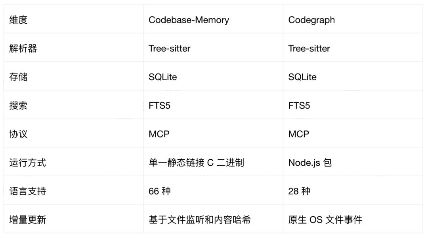Image resolution: width=428 pixels, height=238 pixels.
Task: Click the 解析器 row label
Action: coord(23,49)
